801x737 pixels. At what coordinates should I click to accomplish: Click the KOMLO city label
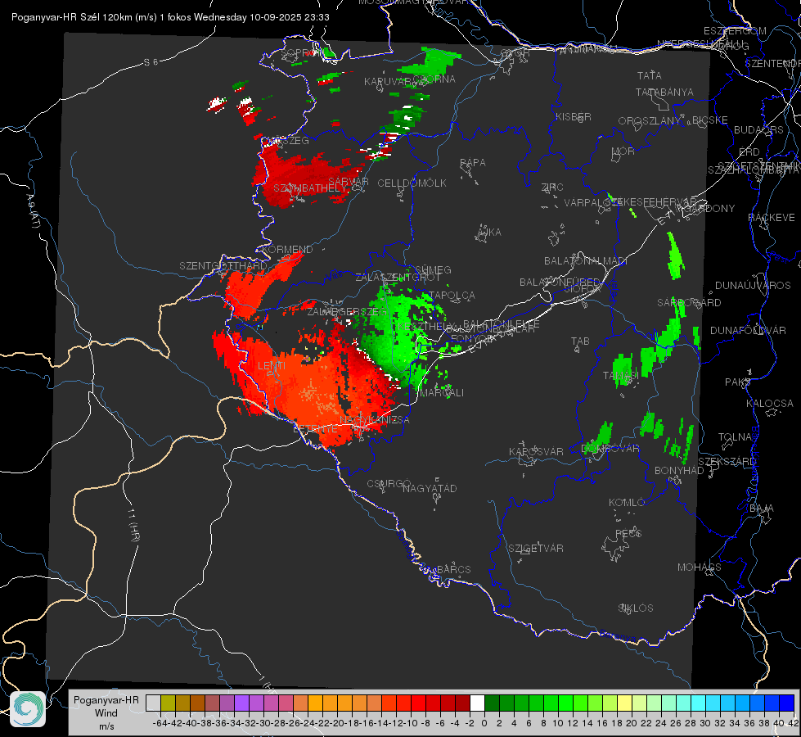tap(626, 503)
